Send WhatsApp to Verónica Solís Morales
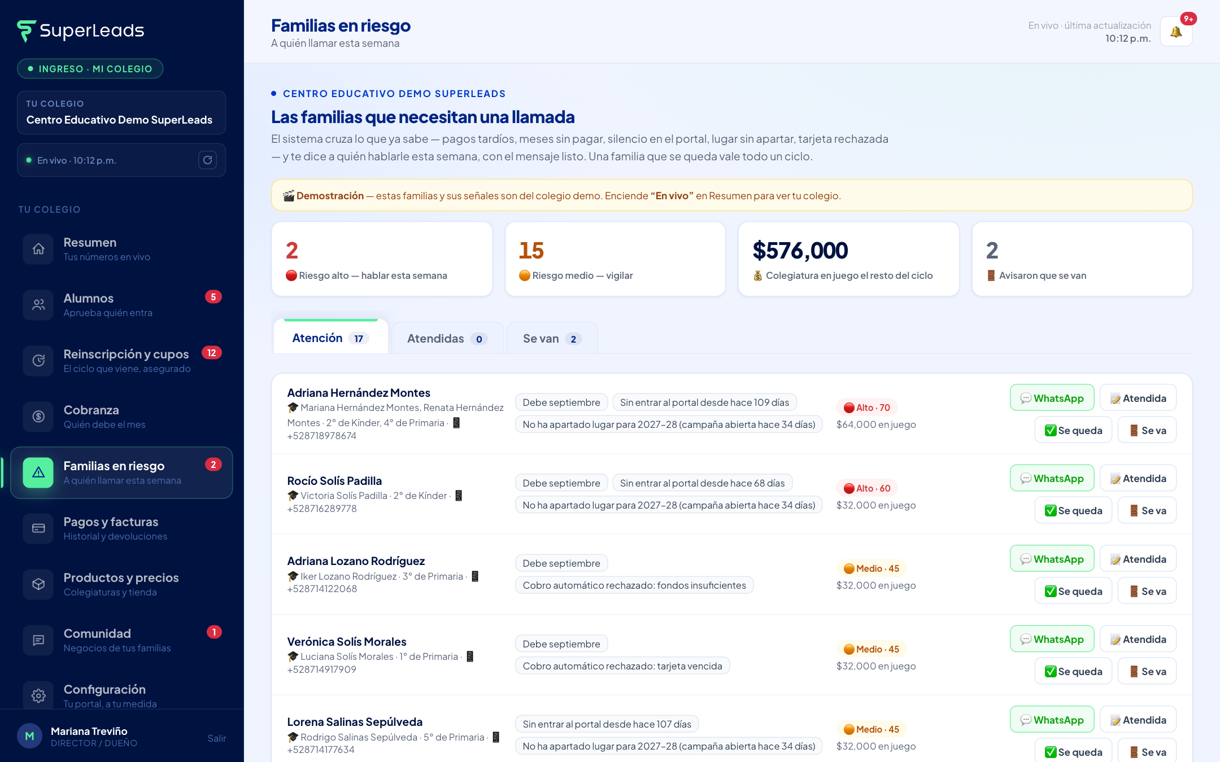The width and height of the screenshot is (1220, 762). tap(1052, 639)
